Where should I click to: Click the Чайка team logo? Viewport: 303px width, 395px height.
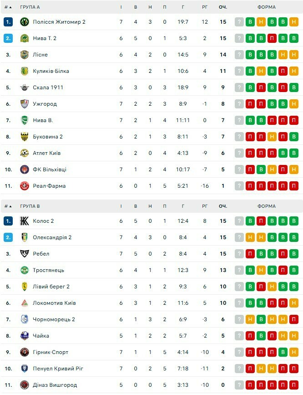[x=25, y=336]
